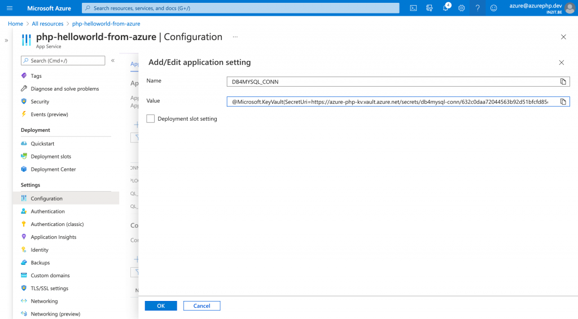Screen dimensions: 578x319
Task: Expand the portal side panel chevrons
Action: click(6, 41)
